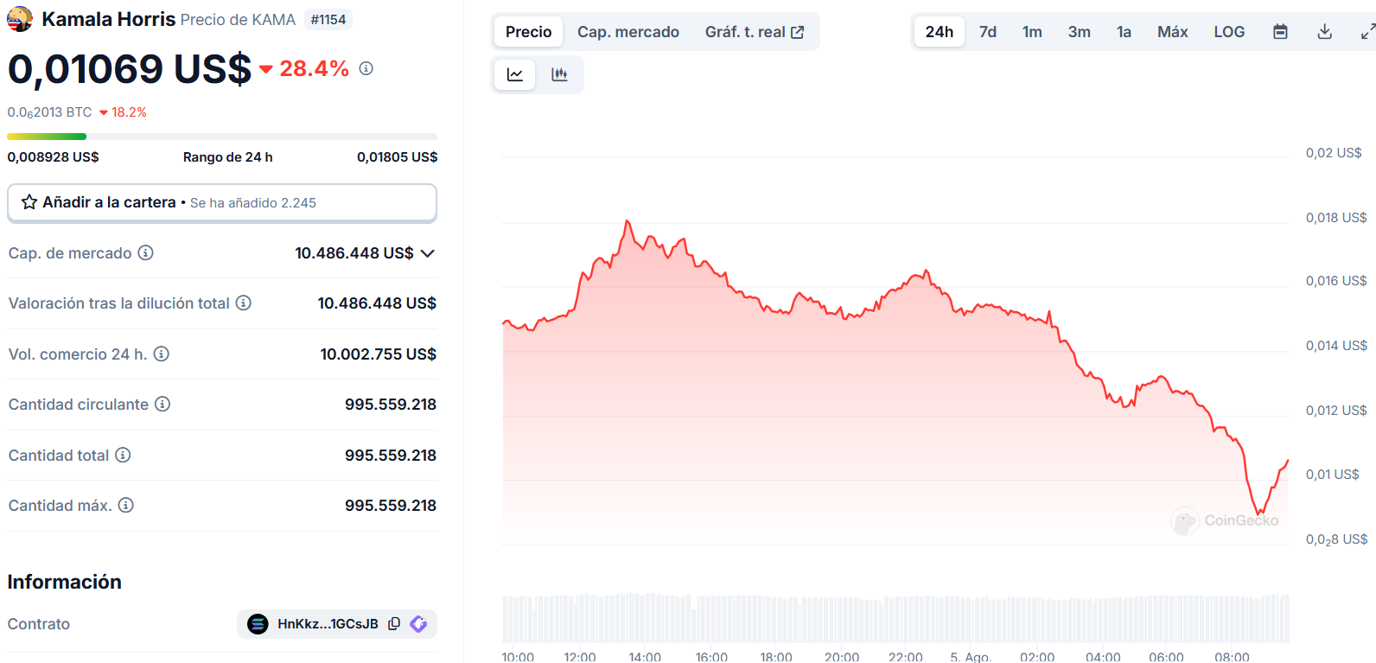Download the chart data
Image resolution: width=1376 pixels, height=663 pixels.
click(x=1324, y=32)
